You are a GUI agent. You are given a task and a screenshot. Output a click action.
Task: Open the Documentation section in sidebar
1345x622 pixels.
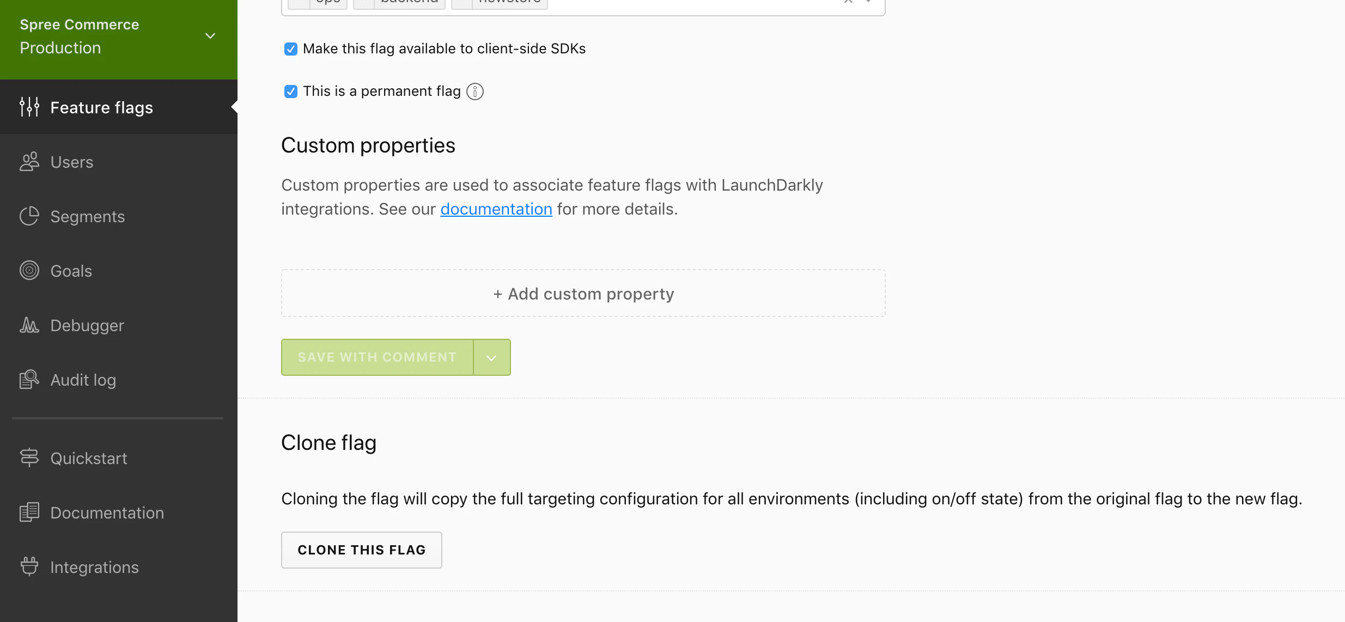pyautogui.click(x=107, y=513)
